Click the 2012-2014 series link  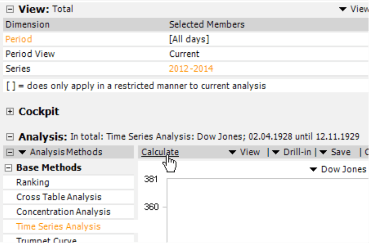click(x=191, y=68)
